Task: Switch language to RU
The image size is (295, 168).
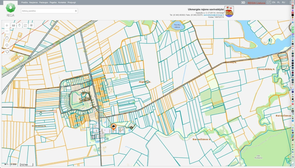Action: tap(283, 2)
